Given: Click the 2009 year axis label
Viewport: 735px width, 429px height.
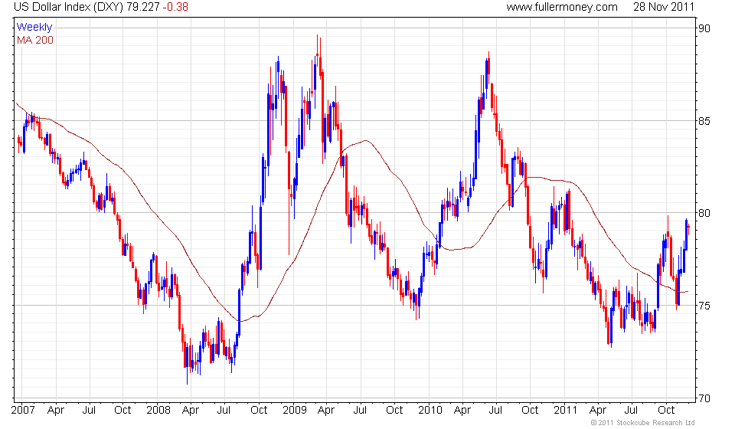Looking at the screenshot, I should [x=294, y=411].
